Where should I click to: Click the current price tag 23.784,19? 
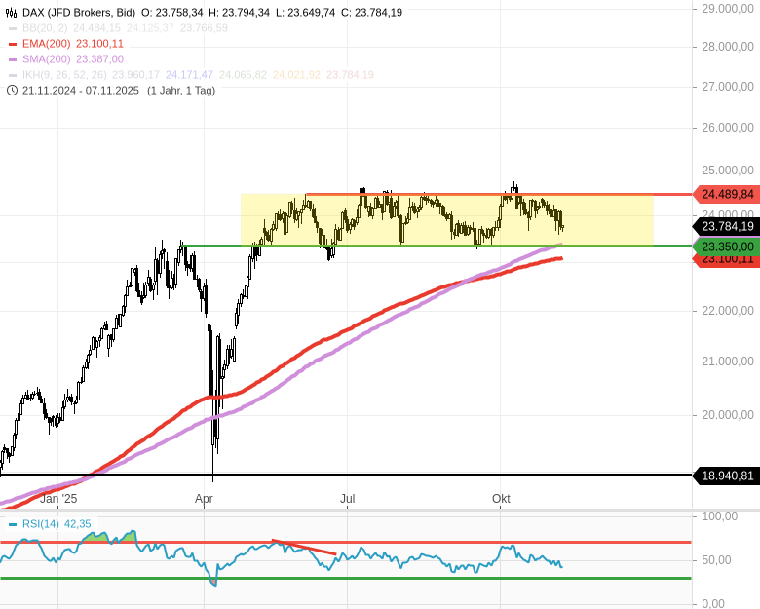coord(726,227)
